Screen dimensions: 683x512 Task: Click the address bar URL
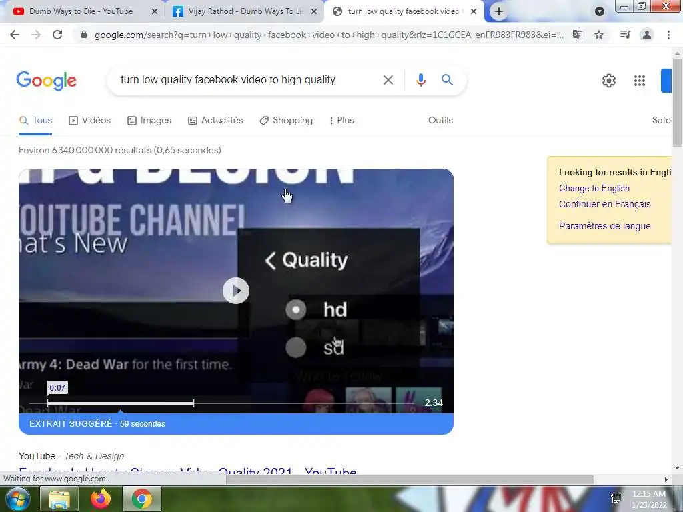click(x=329, y=35)
